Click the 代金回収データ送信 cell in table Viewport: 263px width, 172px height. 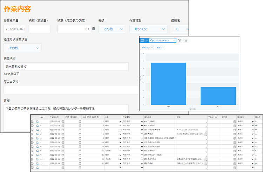tap(160, 142)
